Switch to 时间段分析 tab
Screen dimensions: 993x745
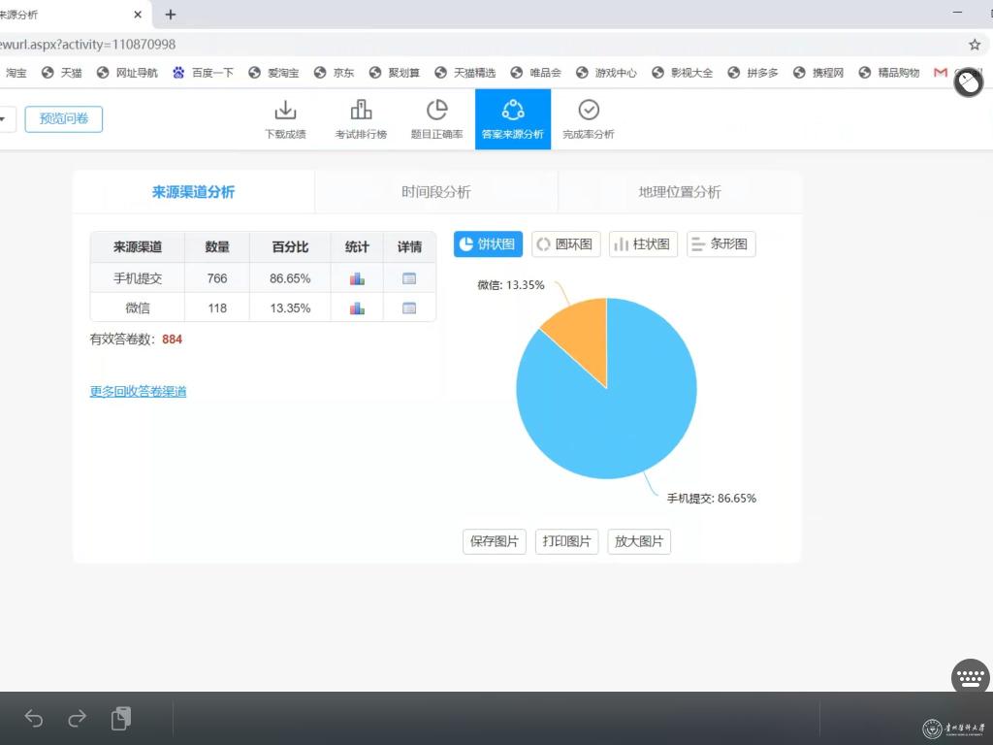(436, 192)
